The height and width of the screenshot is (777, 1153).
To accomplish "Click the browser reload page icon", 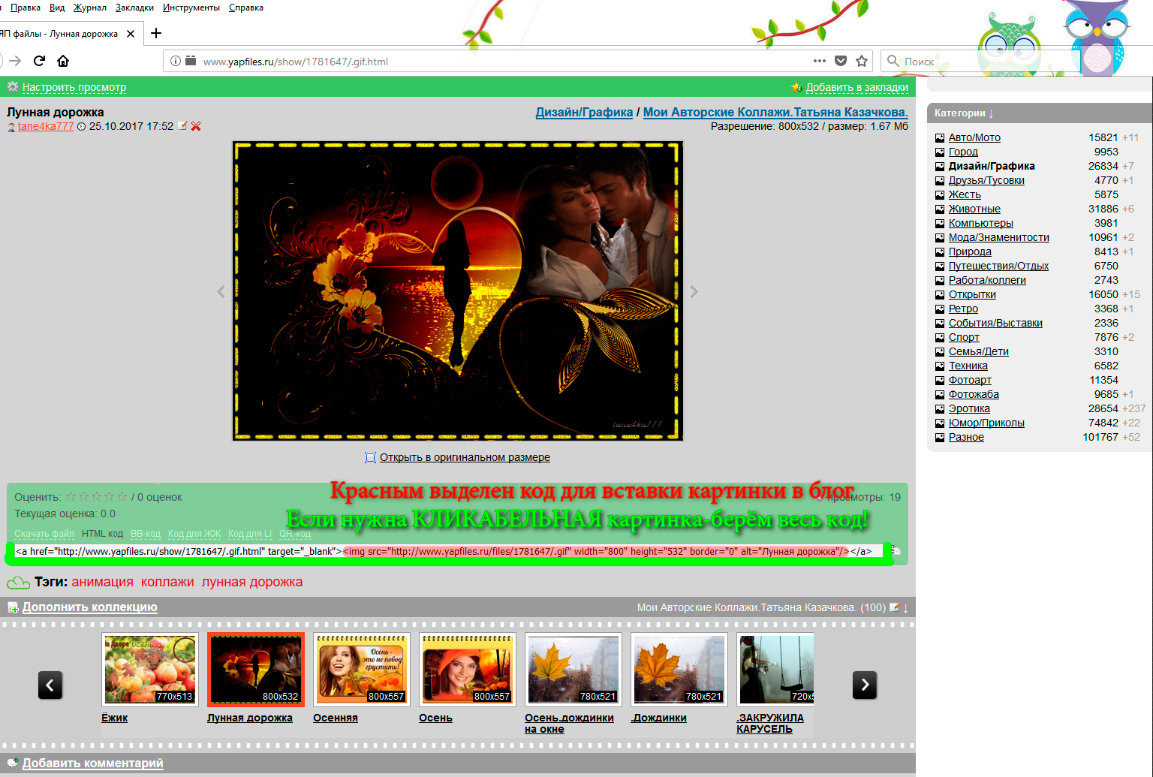I will (39, 61).
